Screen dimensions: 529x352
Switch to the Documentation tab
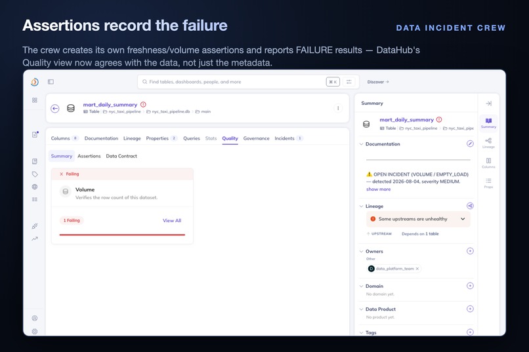pyautogui.click(x=101, y=138)
